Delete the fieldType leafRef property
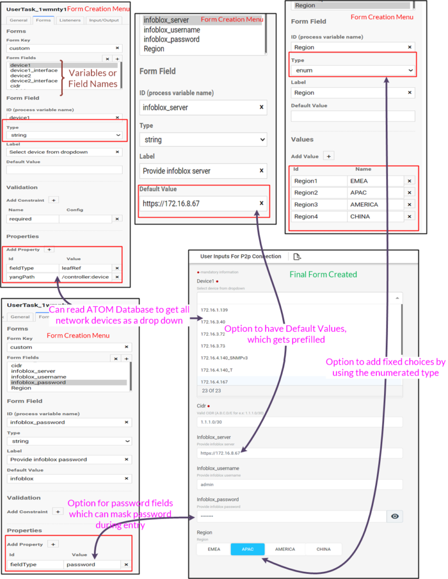 117,268
